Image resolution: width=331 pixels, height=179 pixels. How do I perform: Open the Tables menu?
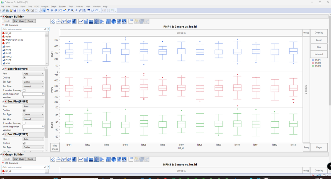(x=15, y=7)
